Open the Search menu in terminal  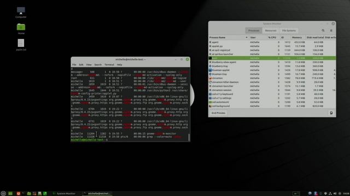tap(98, 65)
